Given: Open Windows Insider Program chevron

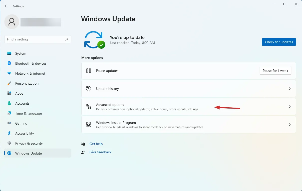Looking at the screenshot, I should tap(290, 125).
